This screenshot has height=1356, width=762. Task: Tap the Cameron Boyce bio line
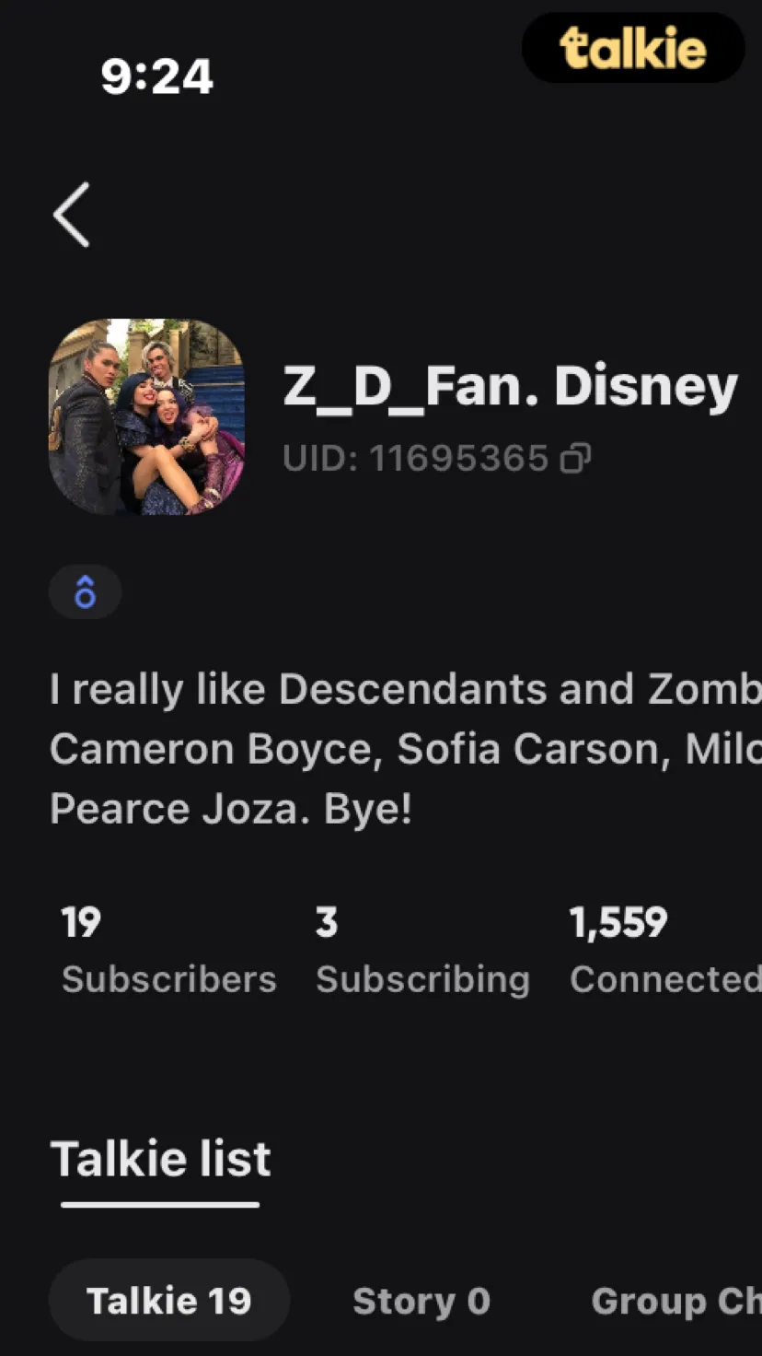(406, 750)
